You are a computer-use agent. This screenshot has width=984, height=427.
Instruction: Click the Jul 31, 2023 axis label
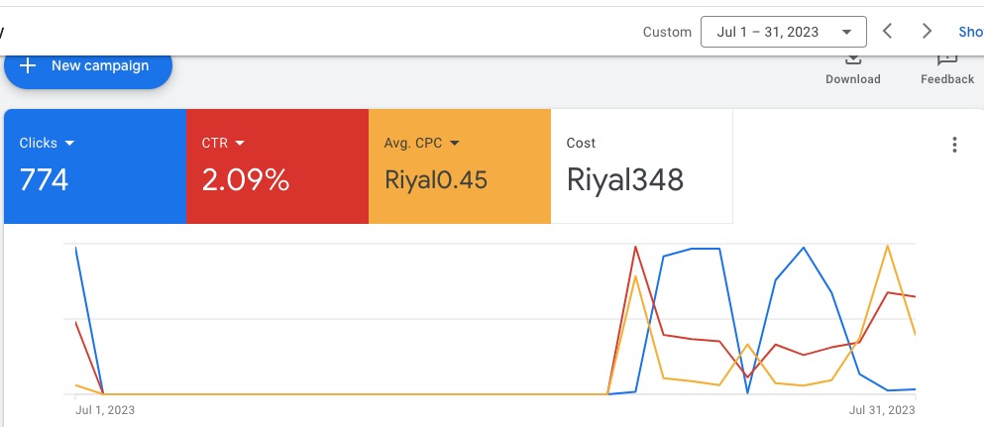(881, 409)
